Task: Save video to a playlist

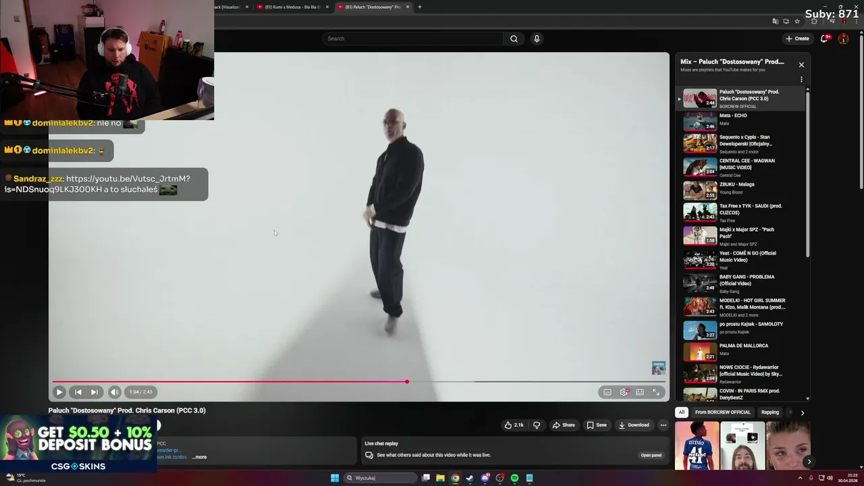Action: (597, 425)
